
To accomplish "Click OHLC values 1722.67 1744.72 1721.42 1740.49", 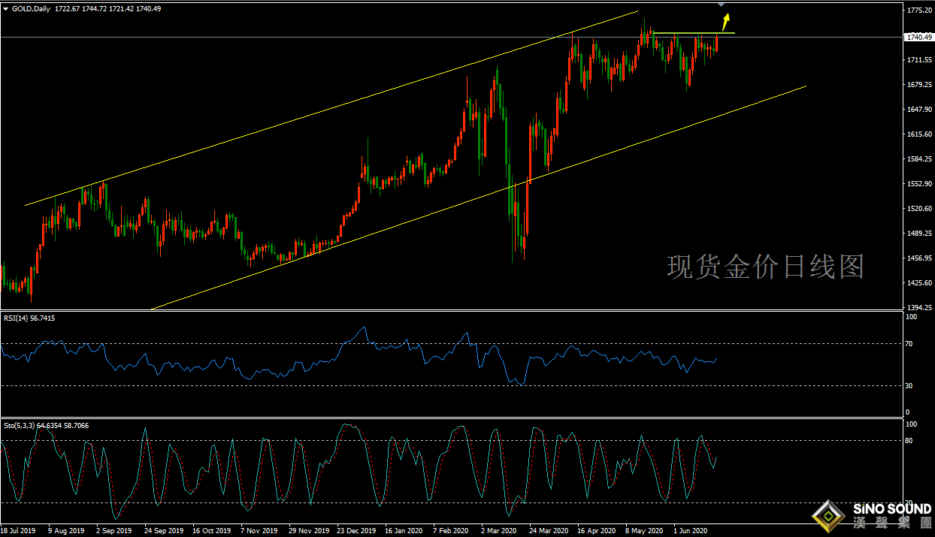I will (x=107, y=9).
